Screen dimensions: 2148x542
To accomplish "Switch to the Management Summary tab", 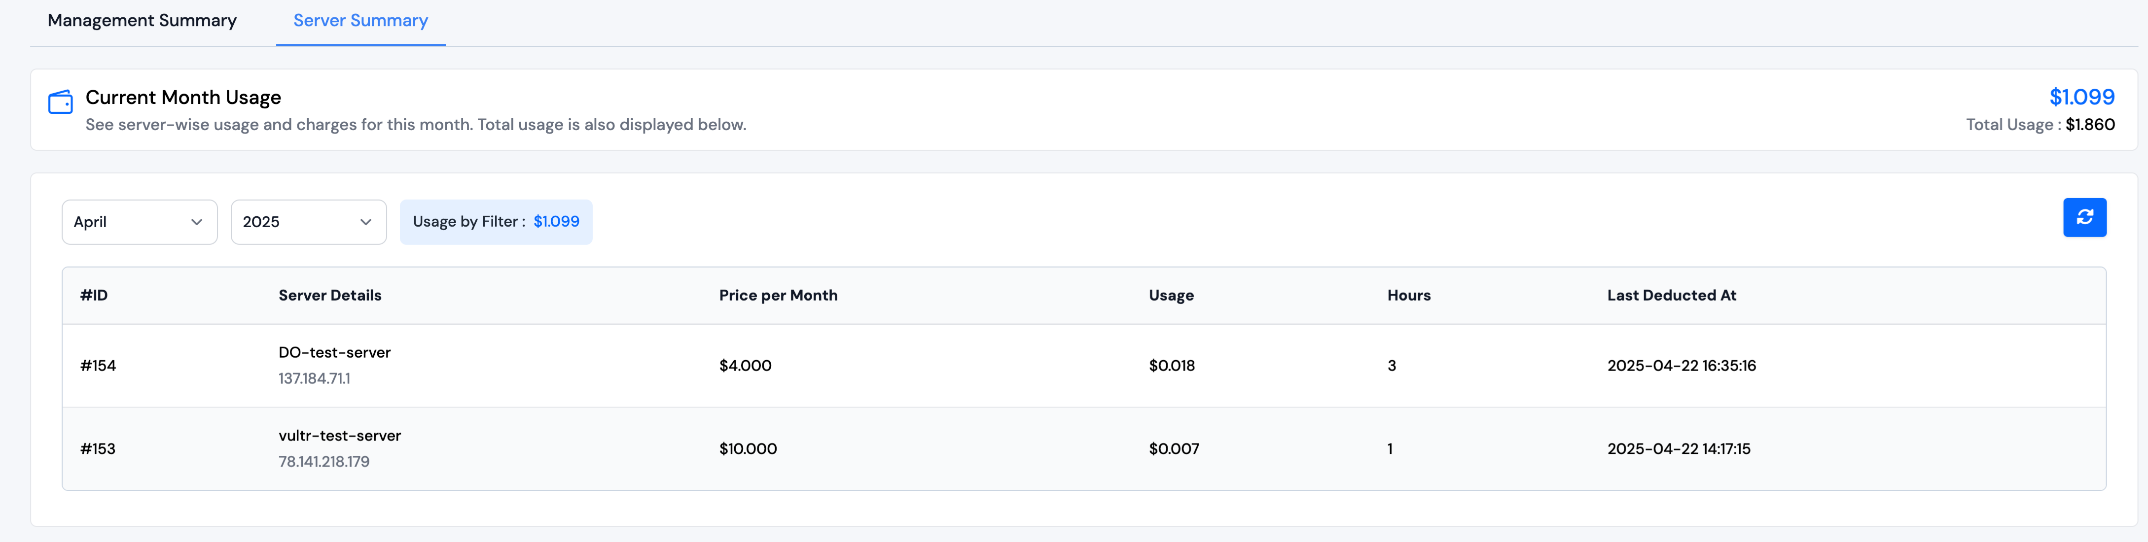I will 142,21.
